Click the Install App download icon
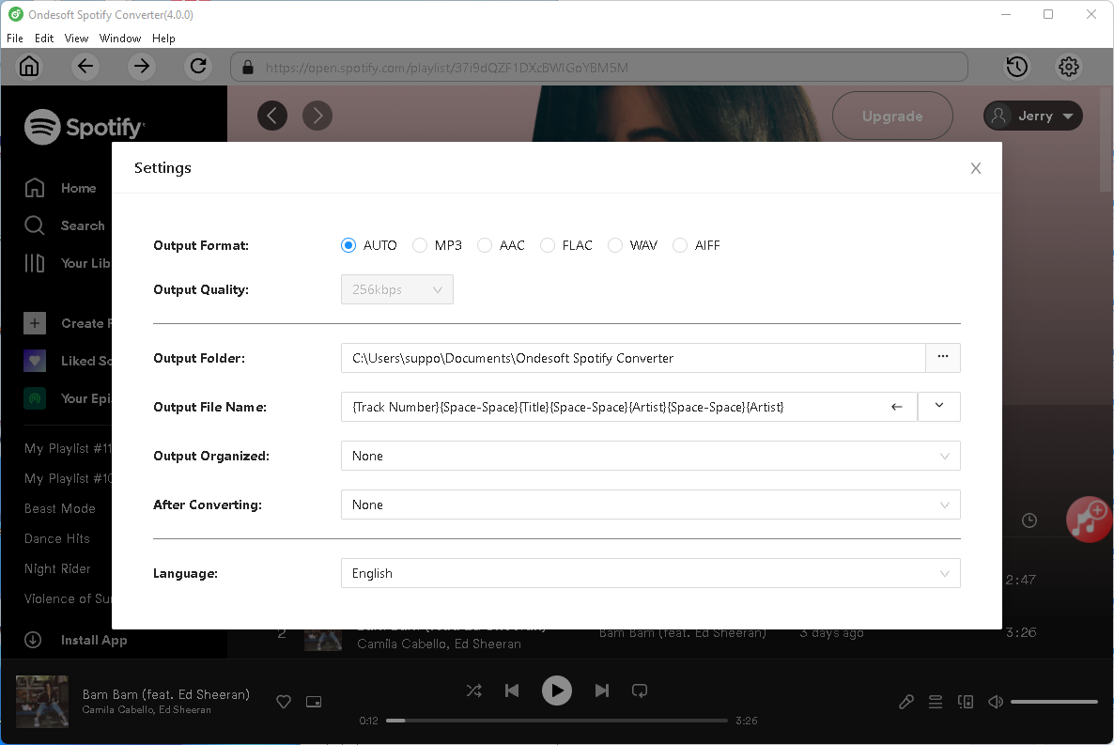Image resolution: width=1114 pixels, height=745 pixels. pyautogui.click(x=33, y=640)
